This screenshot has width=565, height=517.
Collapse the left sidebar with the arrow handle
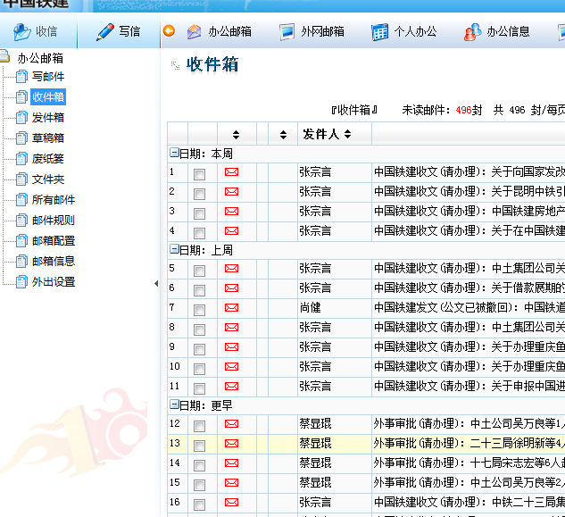156,283
